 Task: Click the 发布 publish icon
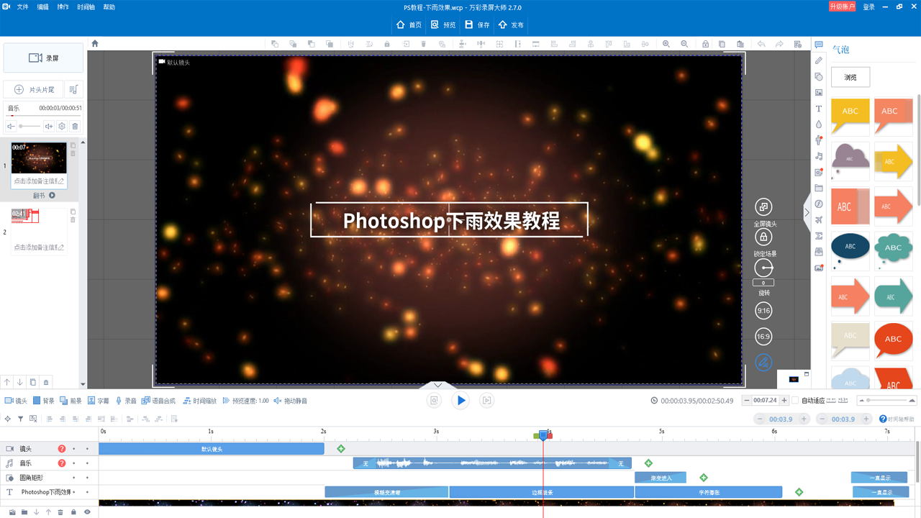503,24
